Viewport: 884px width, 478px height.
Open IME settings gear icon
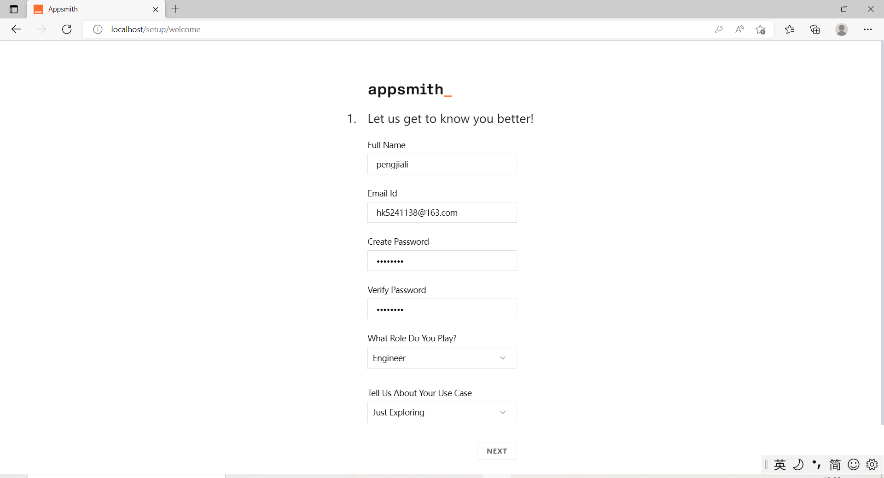[872, 465]
